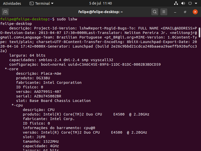Click the terminal vertical scrollbar
The width and height of the screenshot is (201, 151).
(199, 32)
